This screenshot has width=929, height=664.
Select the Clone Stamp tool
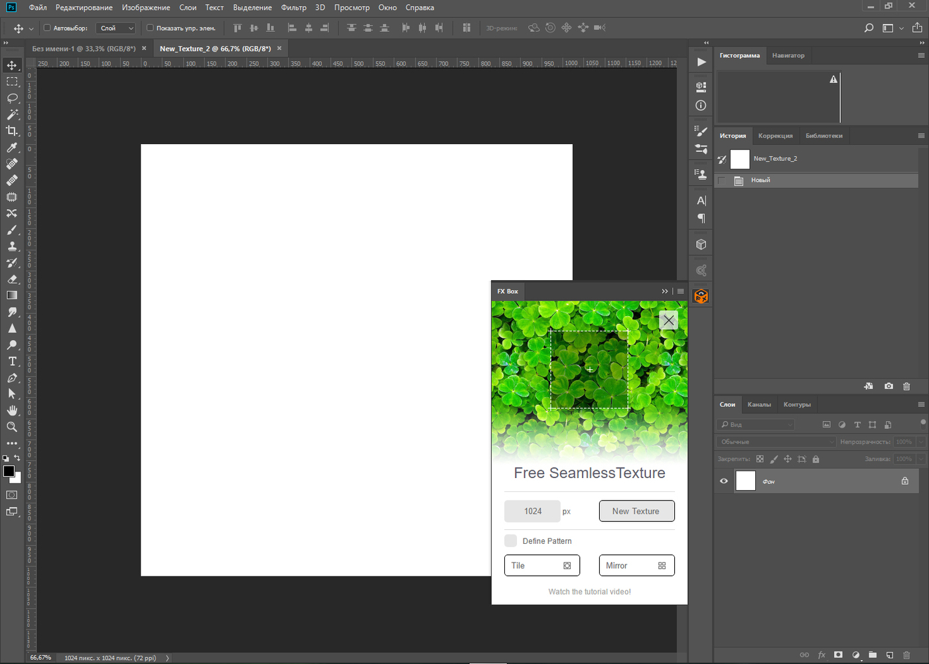(x=12, y=246)
